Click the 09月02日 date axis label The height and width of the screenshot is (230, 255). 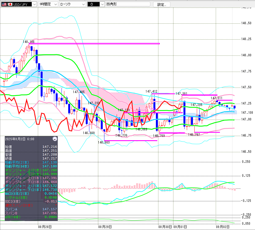pyautogui.click(x=223, y=227)
